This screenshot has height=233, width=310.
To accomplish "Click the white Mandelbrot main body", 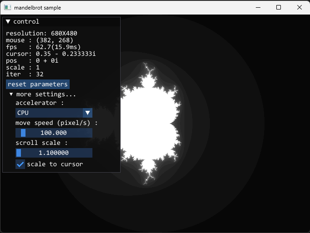I will tap(150, 123).
